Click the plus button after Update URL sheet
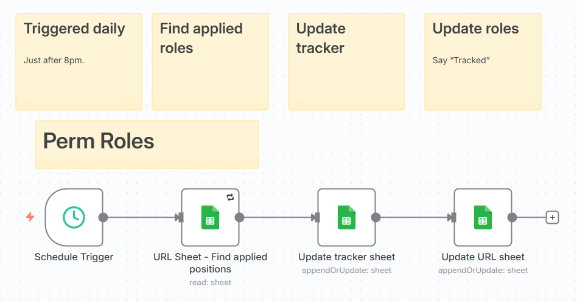The height and width of the screenshot is (301, 577). 552,217
